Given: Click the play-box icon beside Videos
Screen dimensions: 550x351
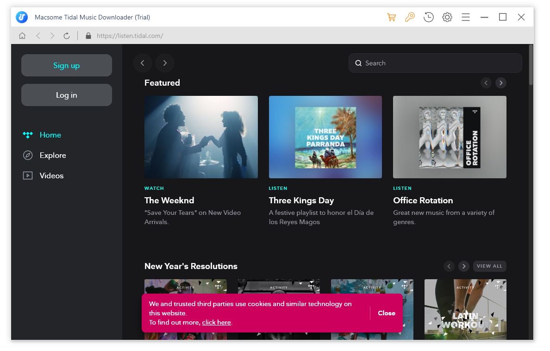Looking at the screenshot, I should [x=28, y=175].
